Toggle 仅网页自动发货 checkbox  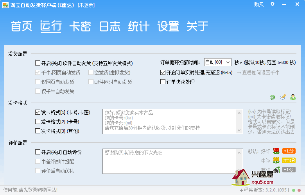[x=38, y=82]
